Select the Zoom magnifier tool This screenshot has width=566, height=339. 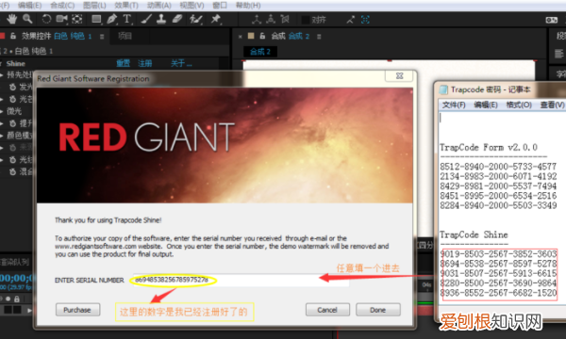(27, 19)
